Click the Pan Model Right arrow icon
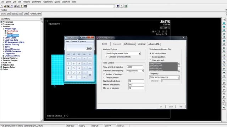The width and height of the screenshot is (227, 127). (x=224, y=72)
